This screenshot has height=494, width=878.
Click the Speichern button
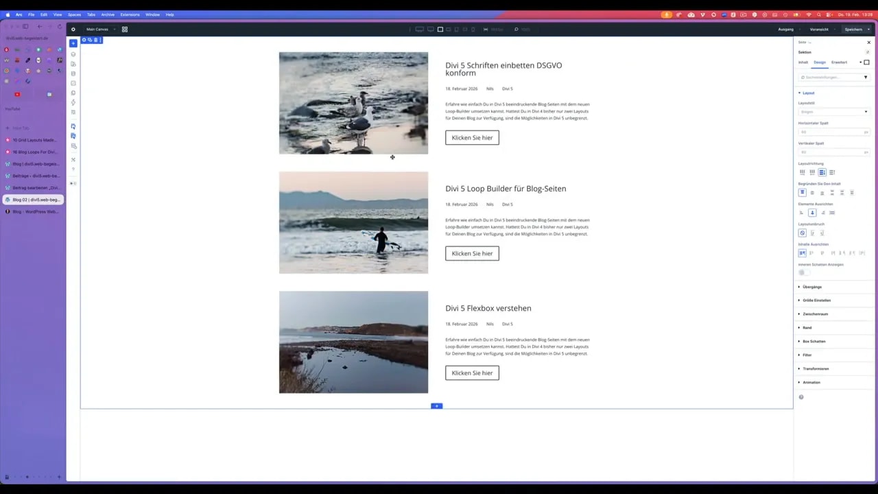pos(853,30)
